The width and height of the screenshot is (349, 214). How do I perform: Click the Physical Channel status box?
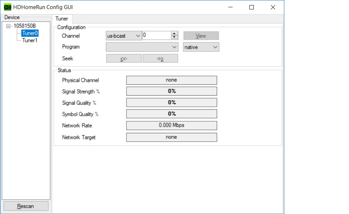pyautogui.click(x=172, y=80)
